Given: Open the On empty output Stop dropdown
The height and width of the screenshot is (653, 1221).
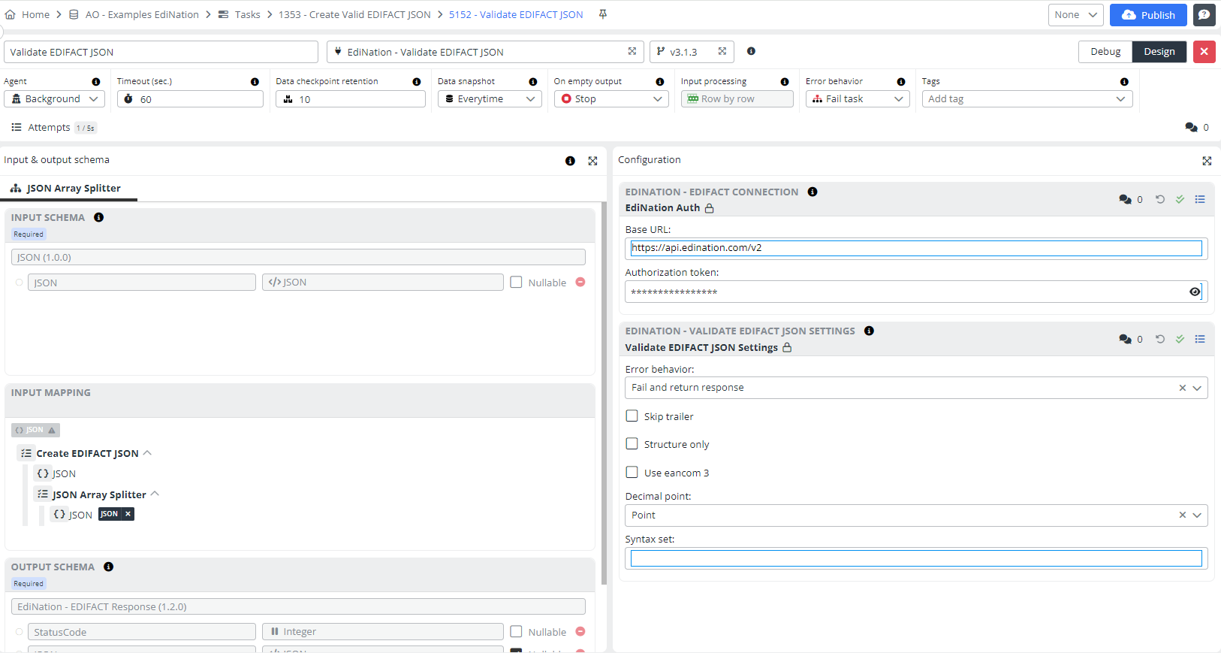Looking at the screenshot, I should coord(610,99).
